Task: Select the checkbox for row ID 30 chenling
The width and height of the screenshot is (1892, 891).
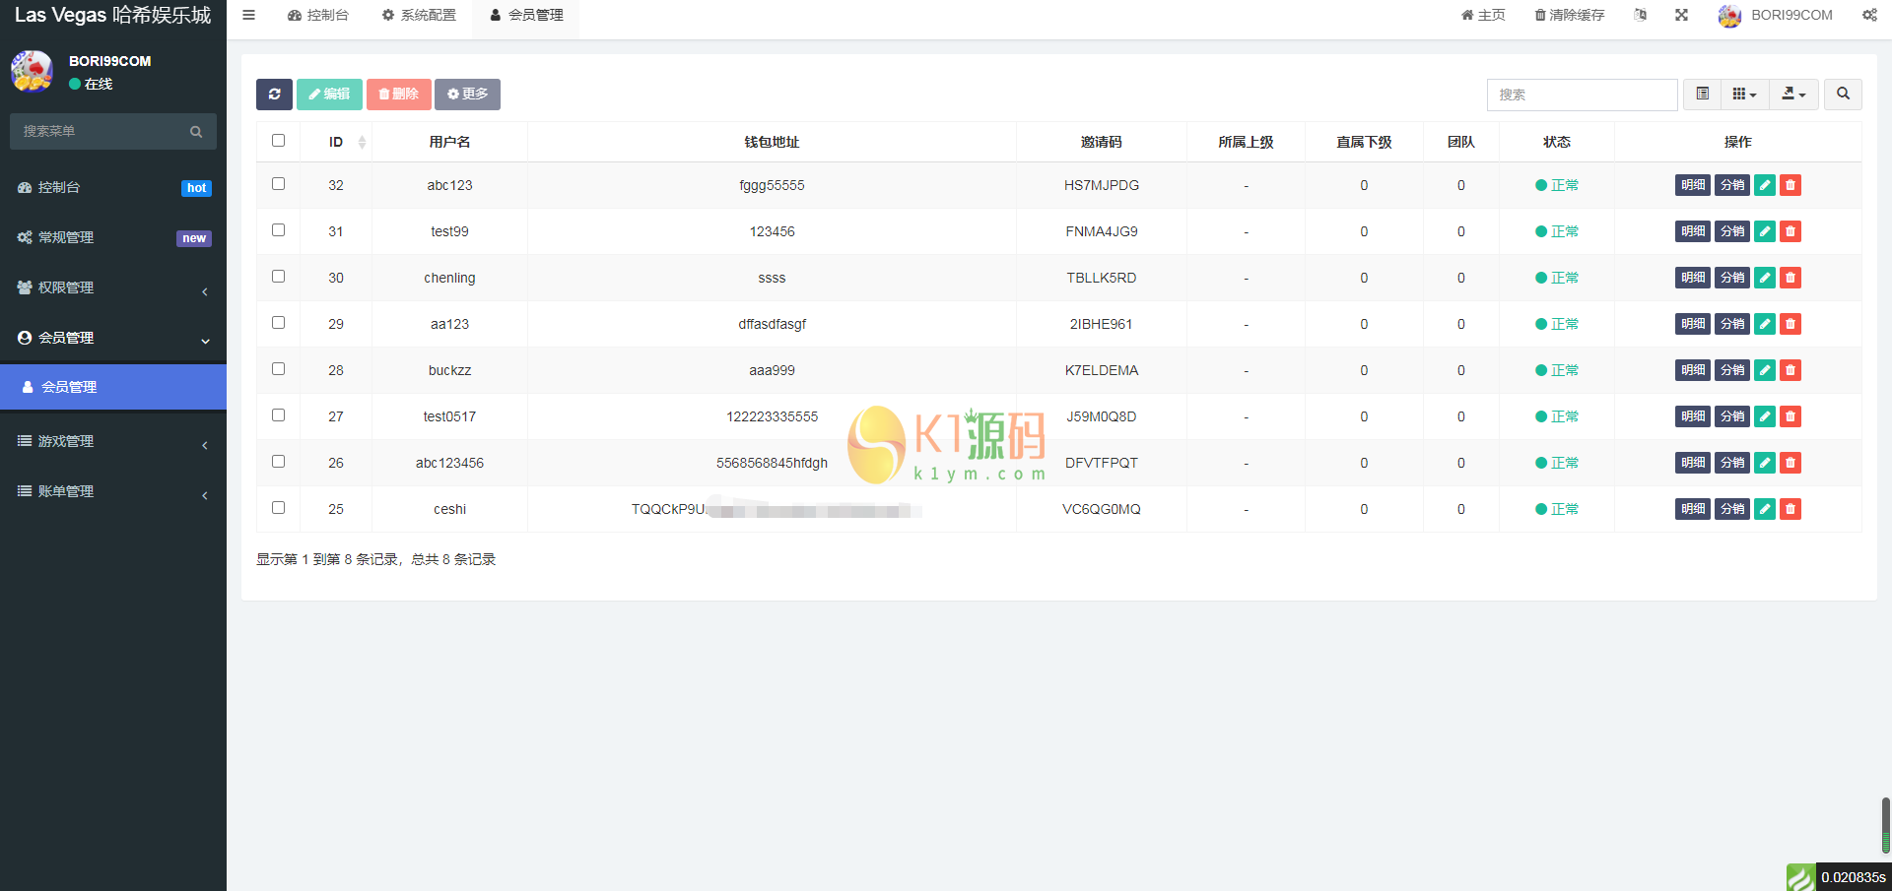Action: point(278,276)
